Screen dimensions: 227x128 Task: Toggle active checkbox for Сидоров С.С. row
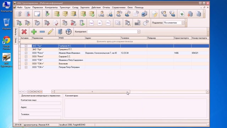pyautogui.click(x=26, y=57)
